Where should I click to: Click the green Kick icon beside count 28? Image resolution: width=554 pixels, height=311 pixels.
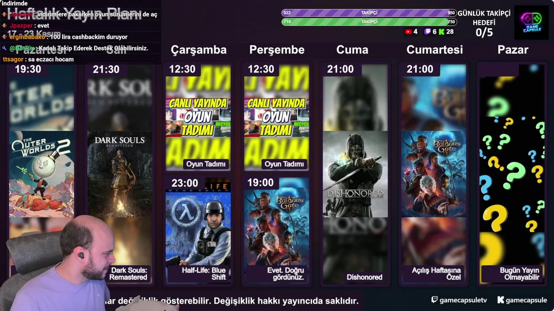click(441, 32)
